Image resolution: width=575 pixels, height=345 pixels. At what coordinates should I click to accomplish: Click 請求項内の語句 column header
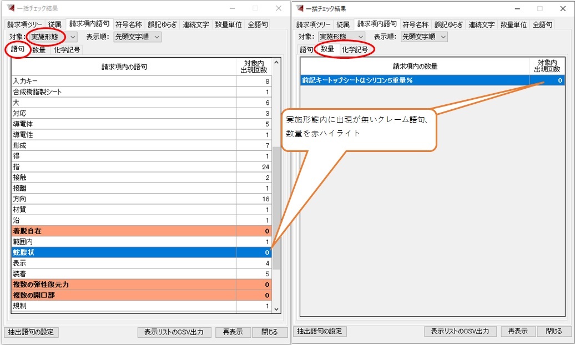coord(124,67)
